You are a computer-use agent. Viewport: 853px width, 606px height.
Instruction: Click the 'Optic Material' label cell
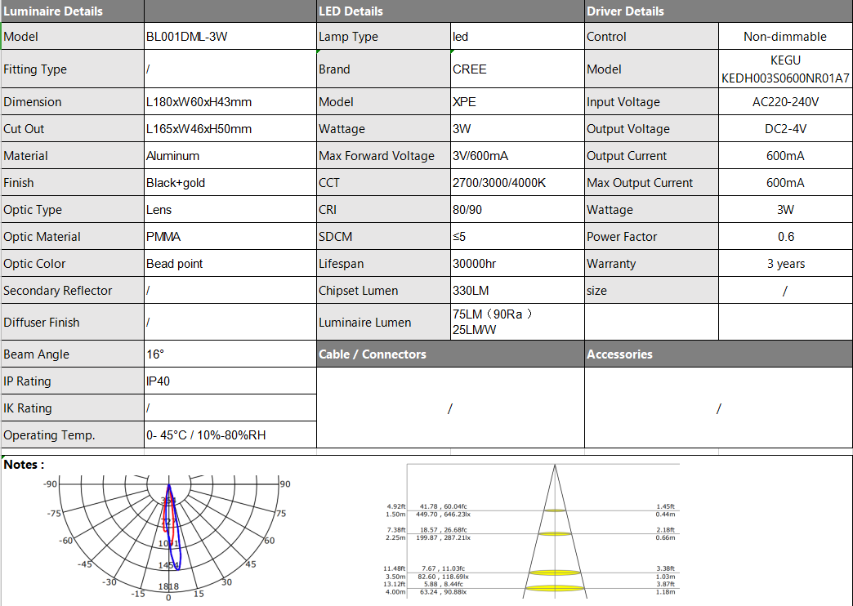click(73, 237)
